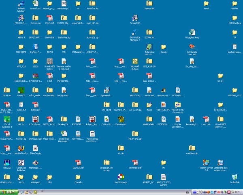Click the system tray clock
243x195 pixels.
238,192
